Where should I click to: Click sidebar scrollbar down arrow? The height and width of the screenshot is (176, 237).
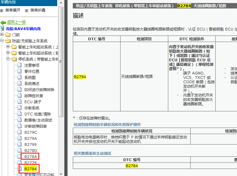pyautogui.click(x=61, y=174)
